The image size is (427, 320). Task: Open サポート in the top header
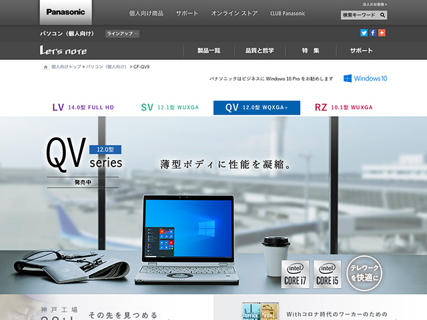(x=187, y=13)
